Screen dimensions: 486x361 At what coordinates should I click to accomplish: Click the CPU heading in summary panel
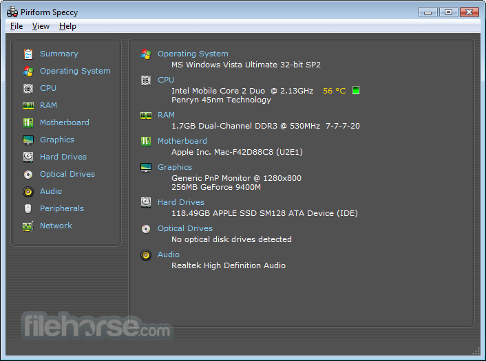(166, 80)
